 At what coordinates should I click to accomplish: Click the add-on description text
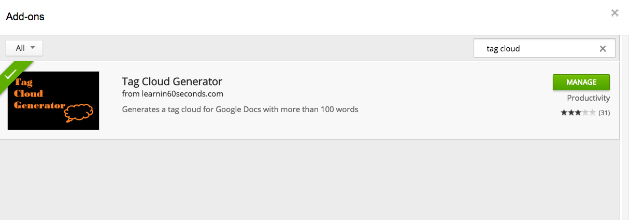tap(240, 109)
